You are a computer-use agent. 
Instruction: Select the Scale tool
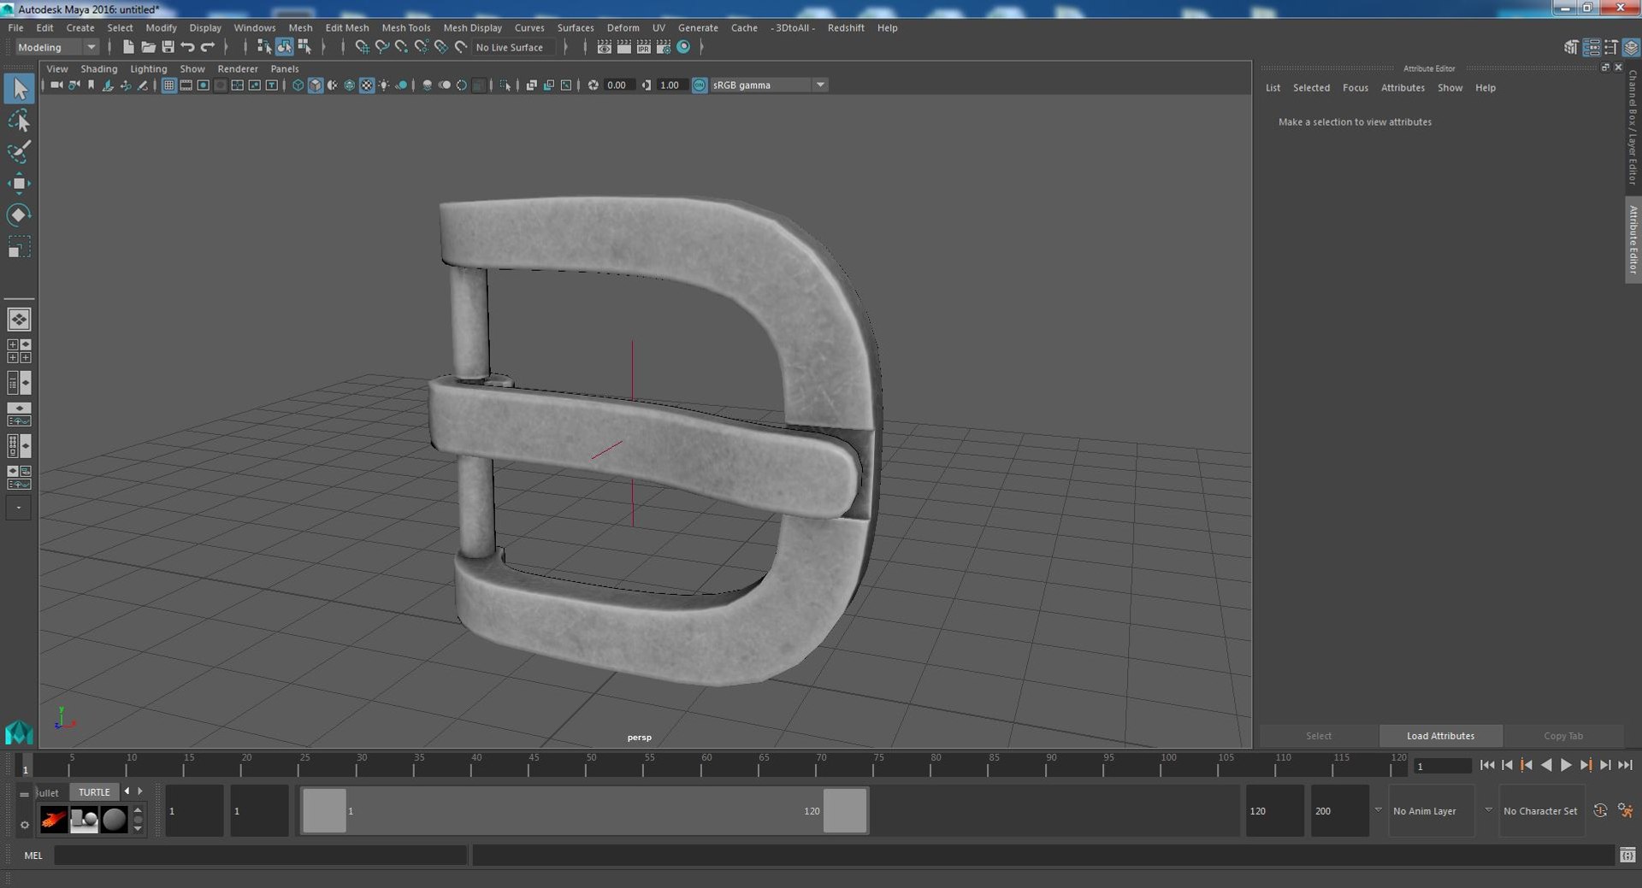click(x=19, y=247)
